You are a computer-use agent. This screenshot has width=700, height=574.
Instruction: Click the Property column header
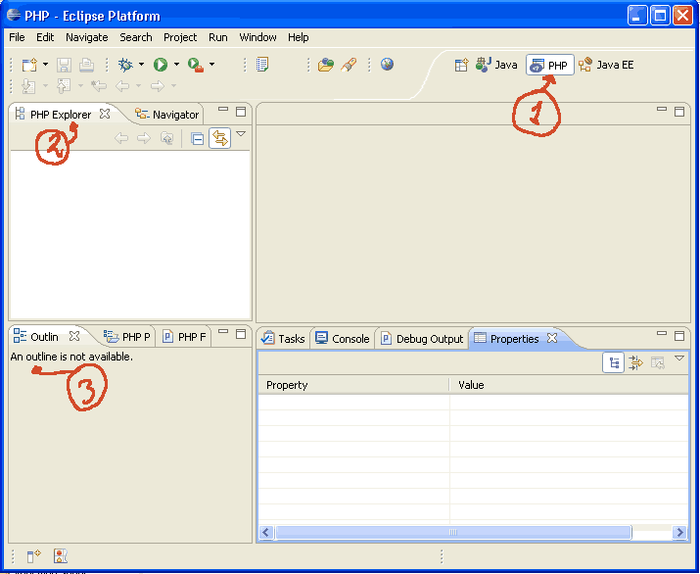tap(353, 385)
